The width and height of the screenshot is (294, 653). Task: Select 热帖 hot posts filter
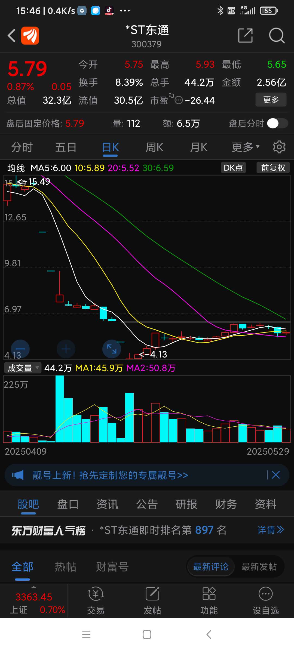(66, 567)
